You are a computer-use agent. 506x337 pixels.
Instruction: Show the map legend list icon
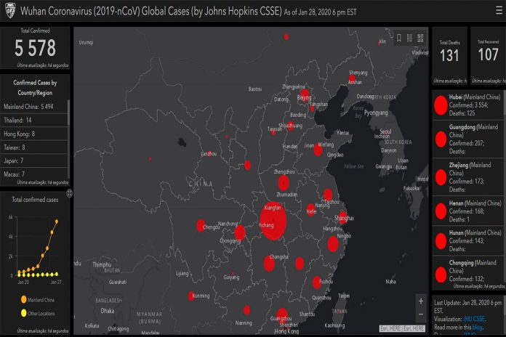[x=409, y=38]
